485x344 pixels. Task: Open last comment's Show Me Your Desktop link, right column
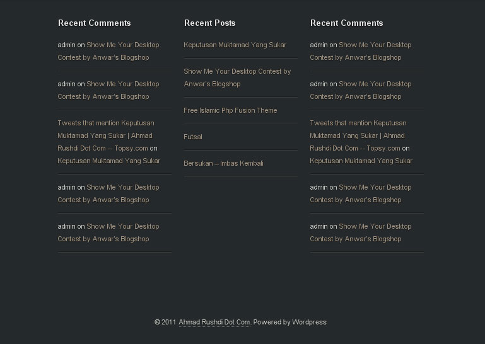pos(361,232)
